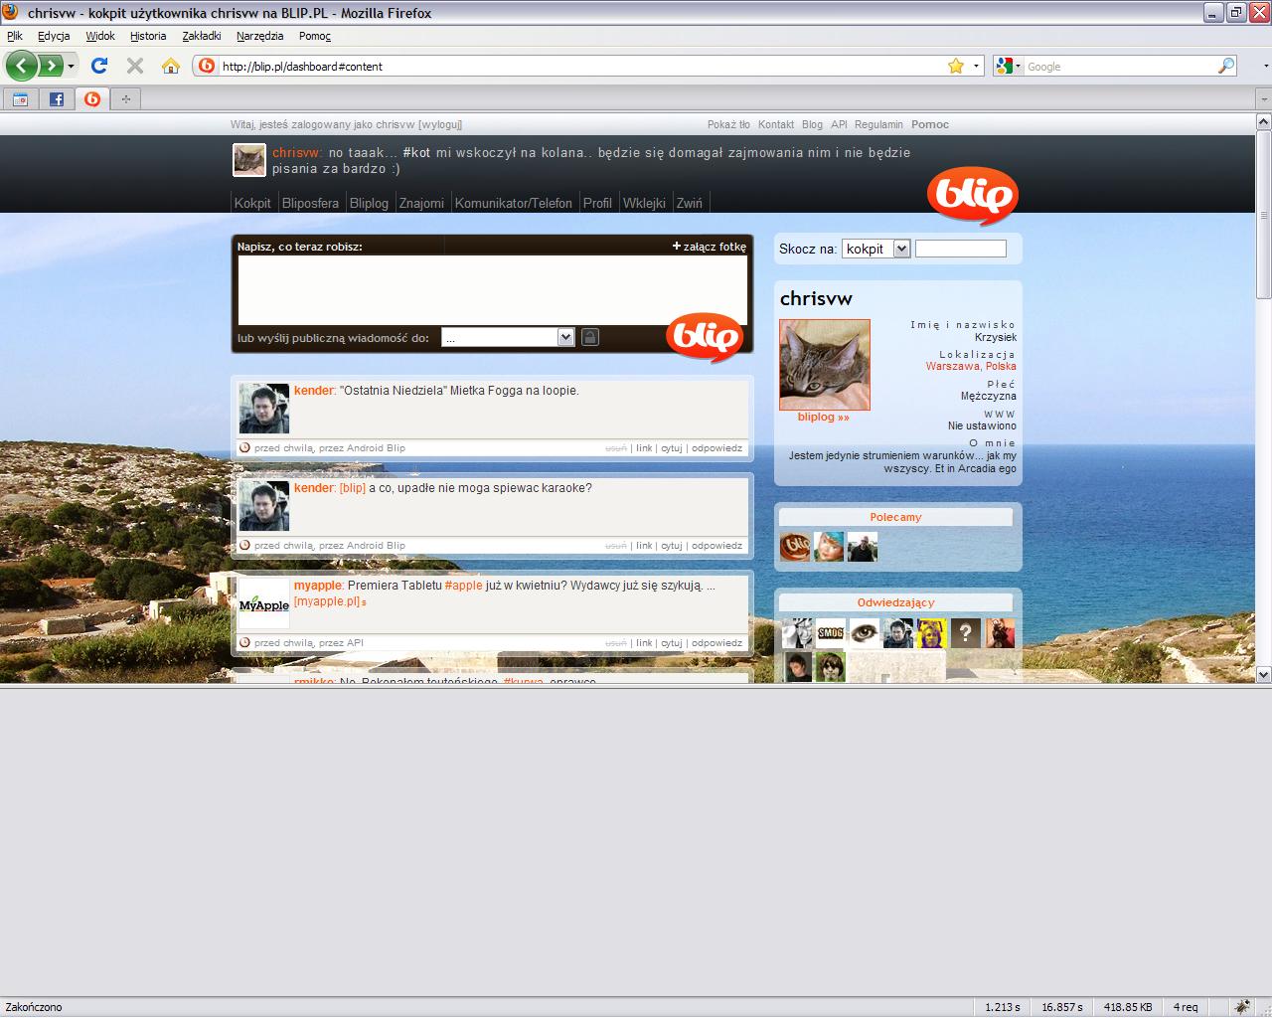The image size is (1272, 1018).
Task: Collapse the header using Zwiń
Action: (x=689, y=203)
